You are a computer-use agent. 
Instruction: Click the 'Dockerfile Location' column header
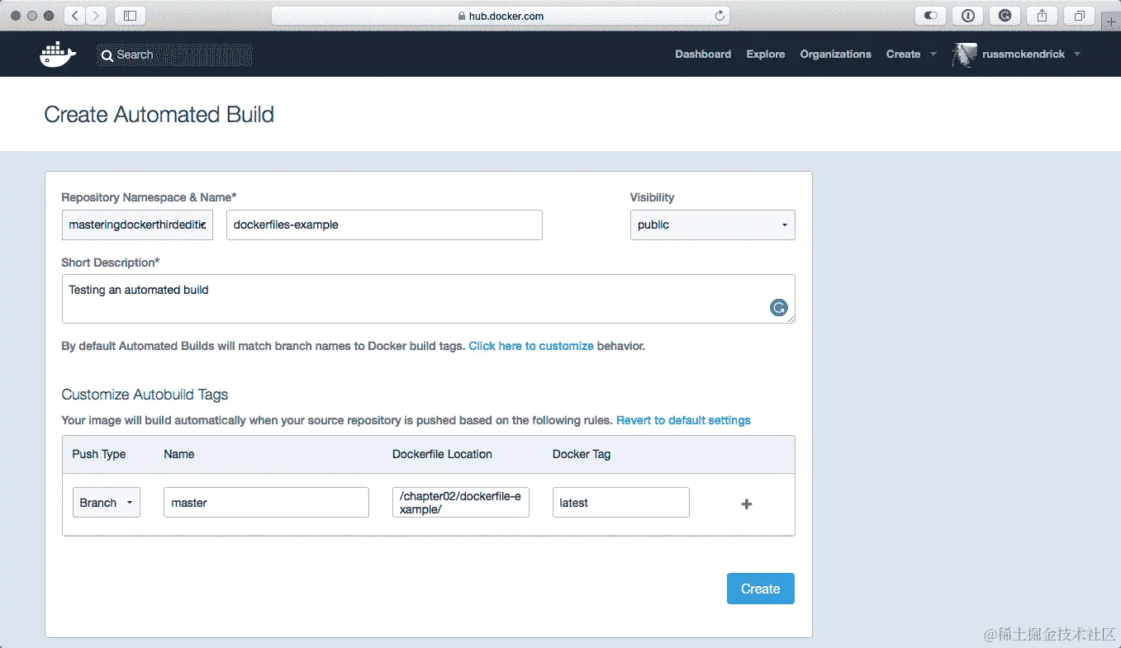click(442, 454)
